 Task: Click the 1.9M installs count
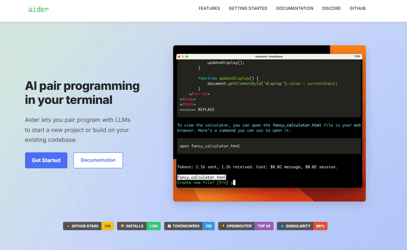154,226
